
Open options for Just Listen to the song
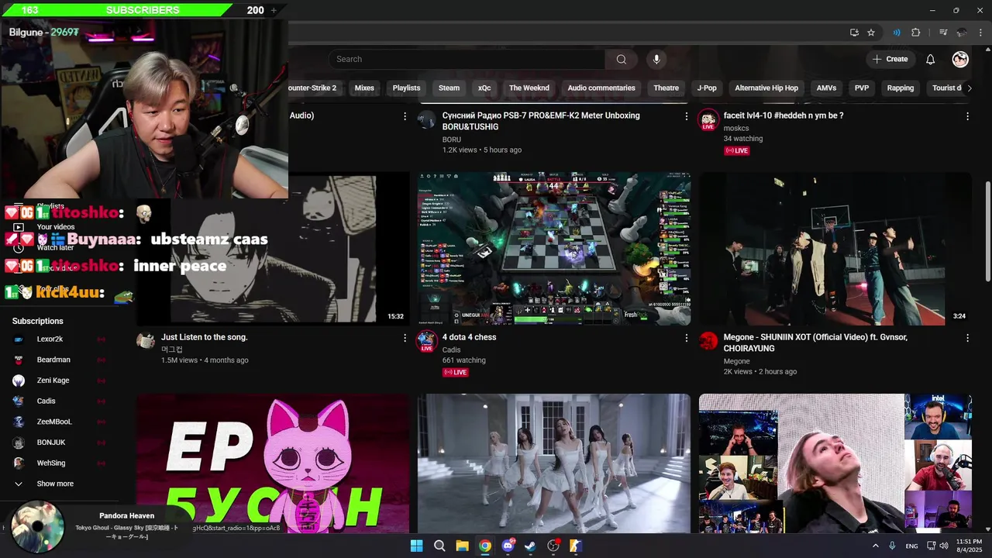[405, 338]
